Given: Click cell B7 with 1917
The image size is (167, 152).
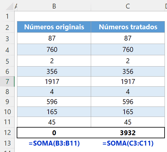Looking at the screenshot, I should point(54,81).
